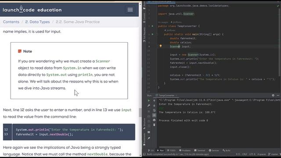This screenshot has width=281, height=158.
Task: Toggle soft-wrap in the run console
Action: click(154, 110)
